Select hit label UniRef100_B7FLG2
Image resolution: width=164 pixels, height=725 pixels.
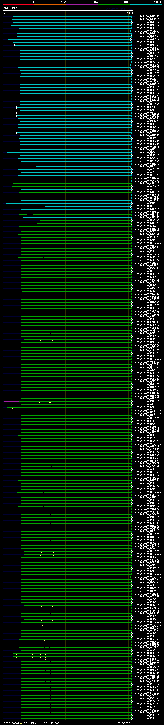tap(147, 22)
